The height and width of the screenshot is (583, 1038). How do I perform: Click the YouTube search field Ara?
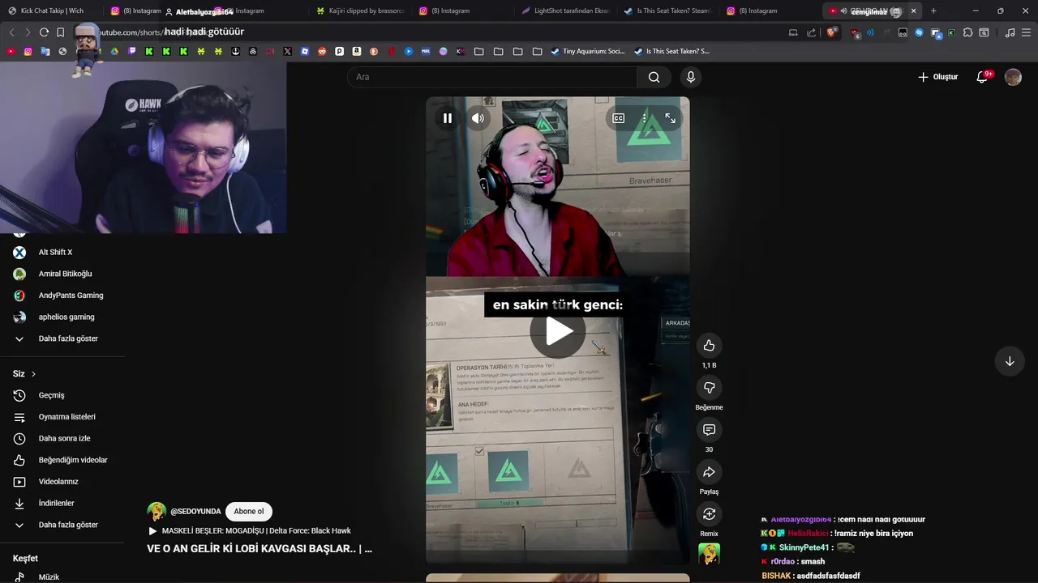pyautogui.click(x=492, y=77)
